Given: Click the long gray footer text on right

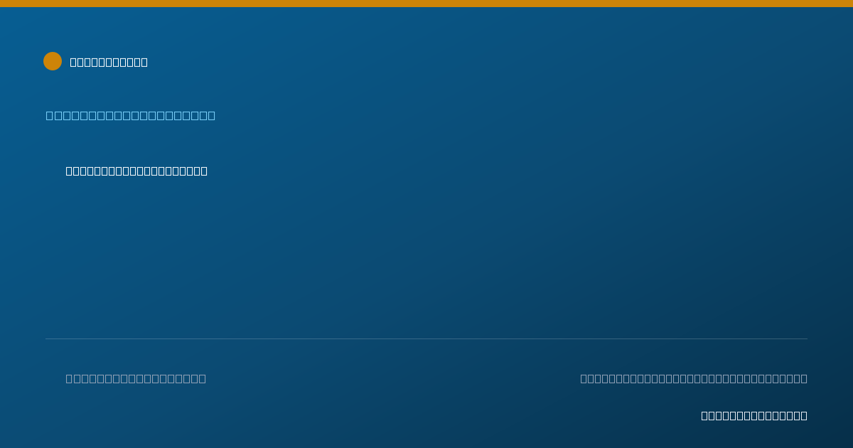Looking at the screenshot, I should (694, 378).
